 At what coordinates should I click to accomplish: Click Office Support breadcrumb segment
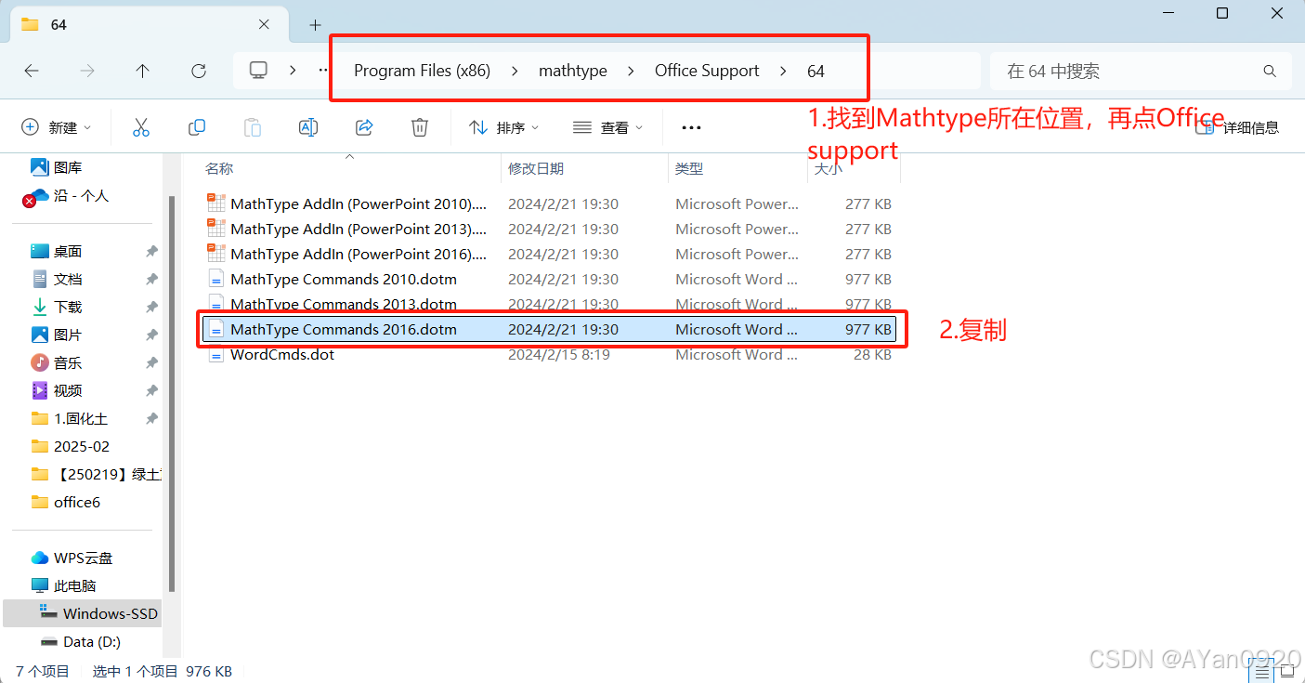click(707, 71)
